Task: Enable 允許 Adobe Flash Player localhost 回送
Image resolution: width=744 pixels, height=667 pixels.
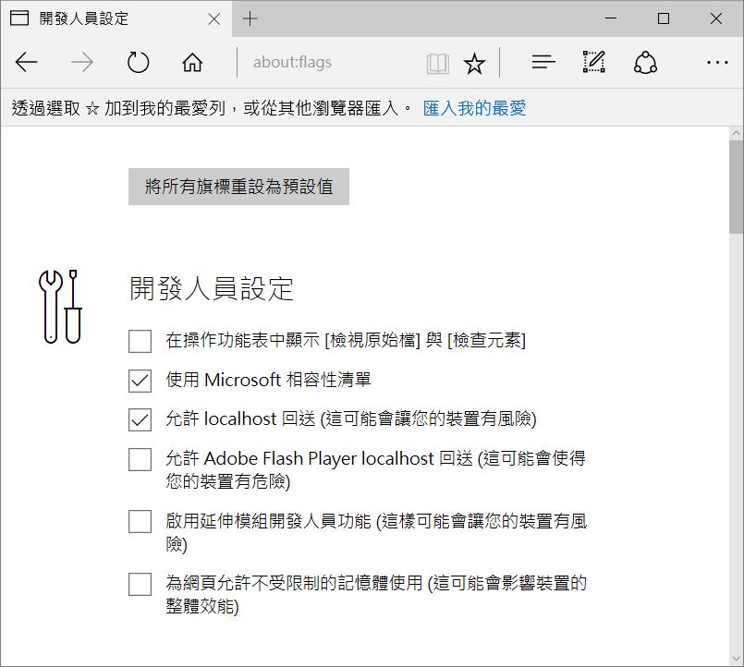Action: click(x=140, y=459)
